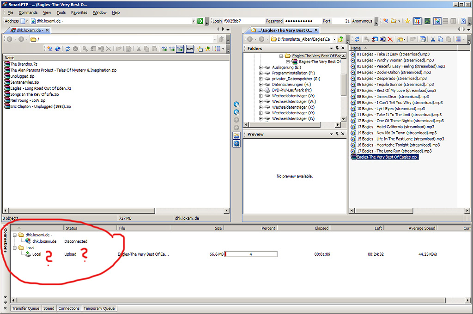Screen dimensions: 473x314
Task: Delete selected item in local browser toolbar
Action: 390,39
